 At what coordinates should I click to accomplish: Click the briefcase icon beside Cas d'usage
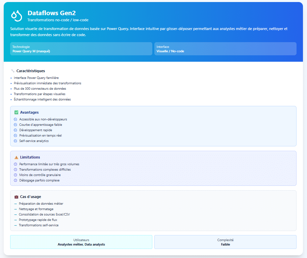[16, 197]
